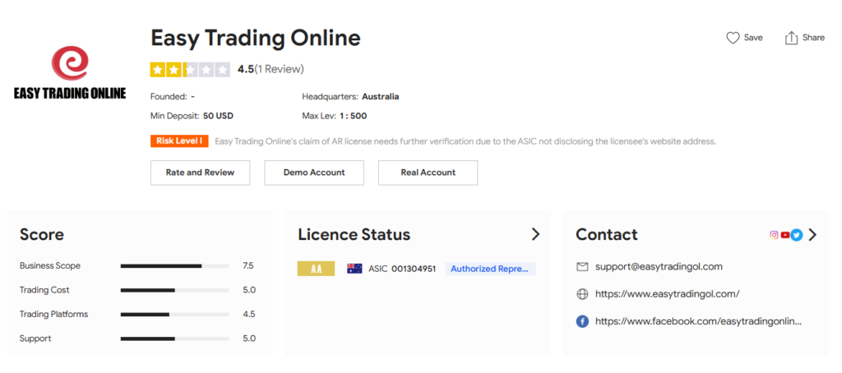The image size is (842, 373).
Task: Open the Twitter icon in Contact
Action: point(797,234)
